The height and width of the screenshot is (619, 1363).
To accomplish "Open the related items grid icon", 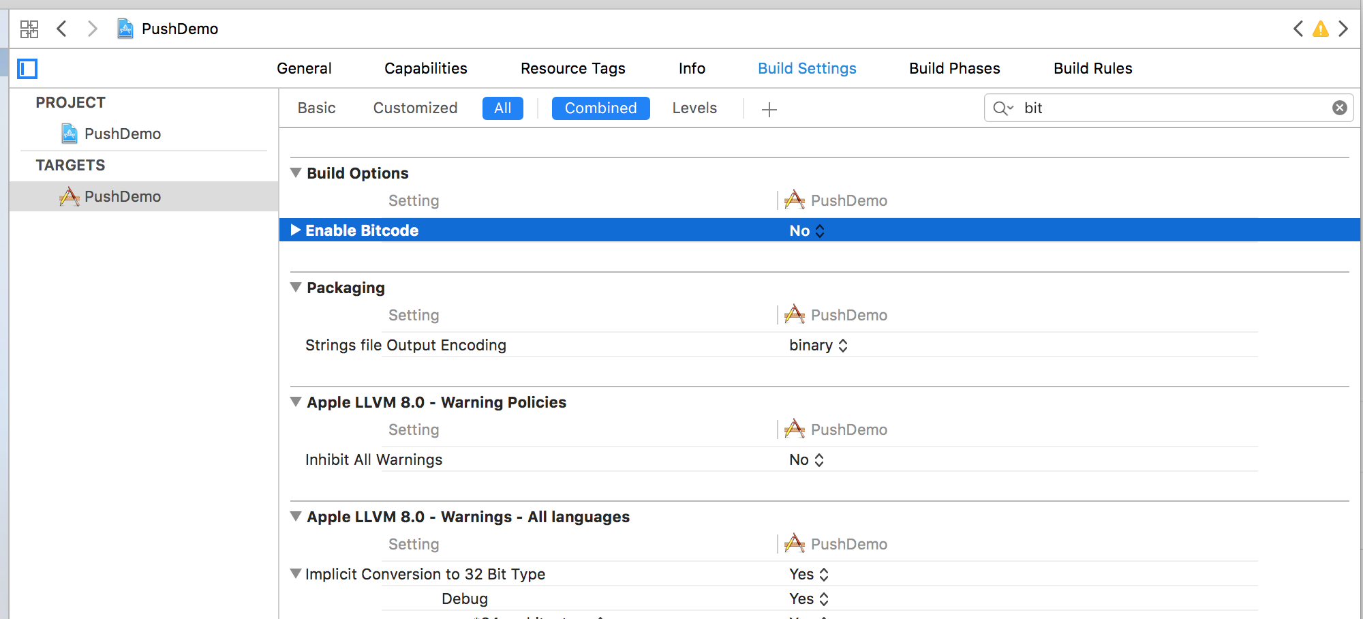I will coord(29,29).
